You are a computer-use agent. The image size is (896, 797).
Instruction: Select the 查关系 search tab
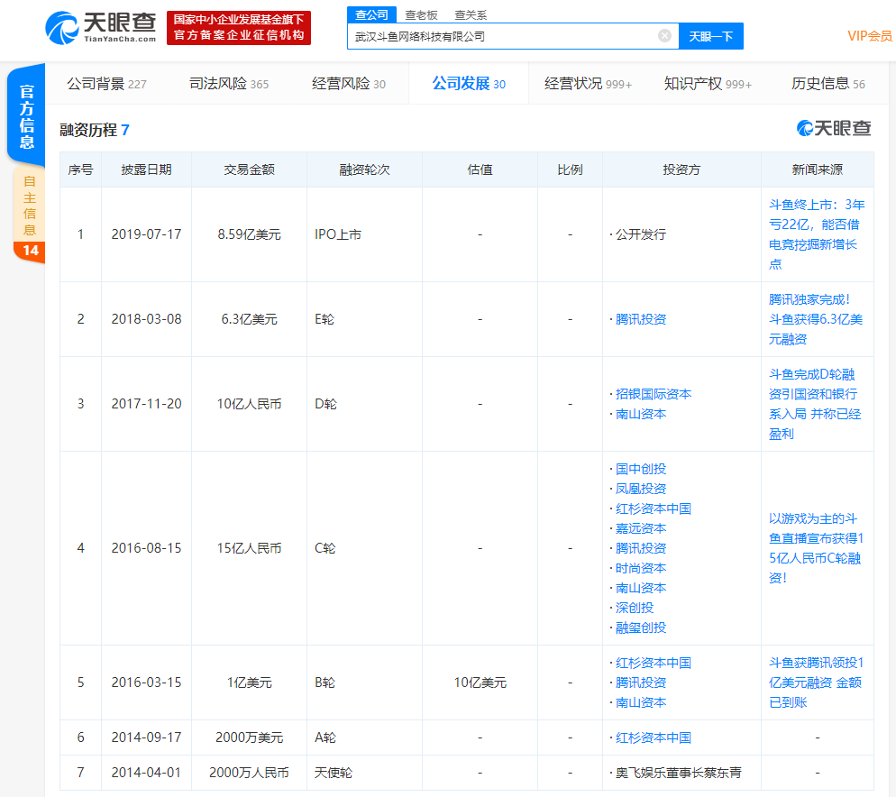471,14
